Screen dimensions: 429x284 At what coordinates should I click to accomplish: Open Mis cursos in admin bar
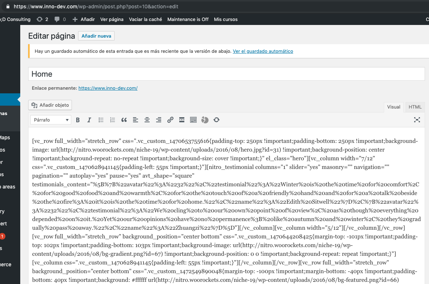[x=226, y=19]
